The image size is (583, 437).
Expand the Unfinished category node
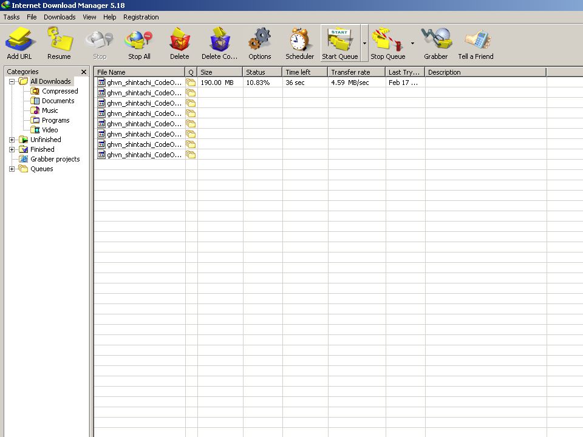12,140
